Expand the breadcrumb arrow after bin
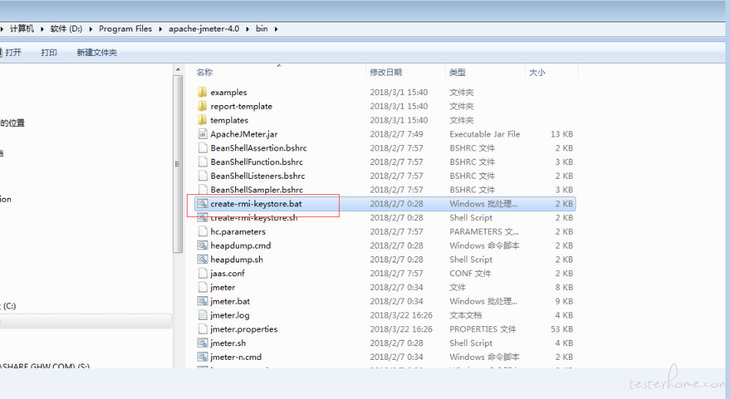The width and height of the screenshot is (730, 399). click(276, 29)
